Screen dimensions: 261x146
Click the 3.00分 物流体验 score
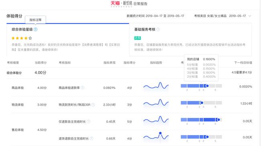point(42,105)
